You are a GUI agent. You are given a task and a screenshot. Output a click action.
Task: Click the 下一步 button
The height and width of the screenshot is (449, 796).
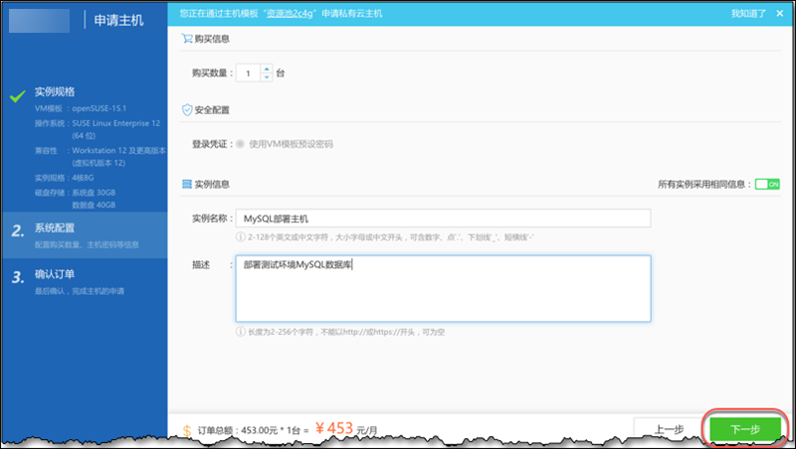tap(744, 429)
